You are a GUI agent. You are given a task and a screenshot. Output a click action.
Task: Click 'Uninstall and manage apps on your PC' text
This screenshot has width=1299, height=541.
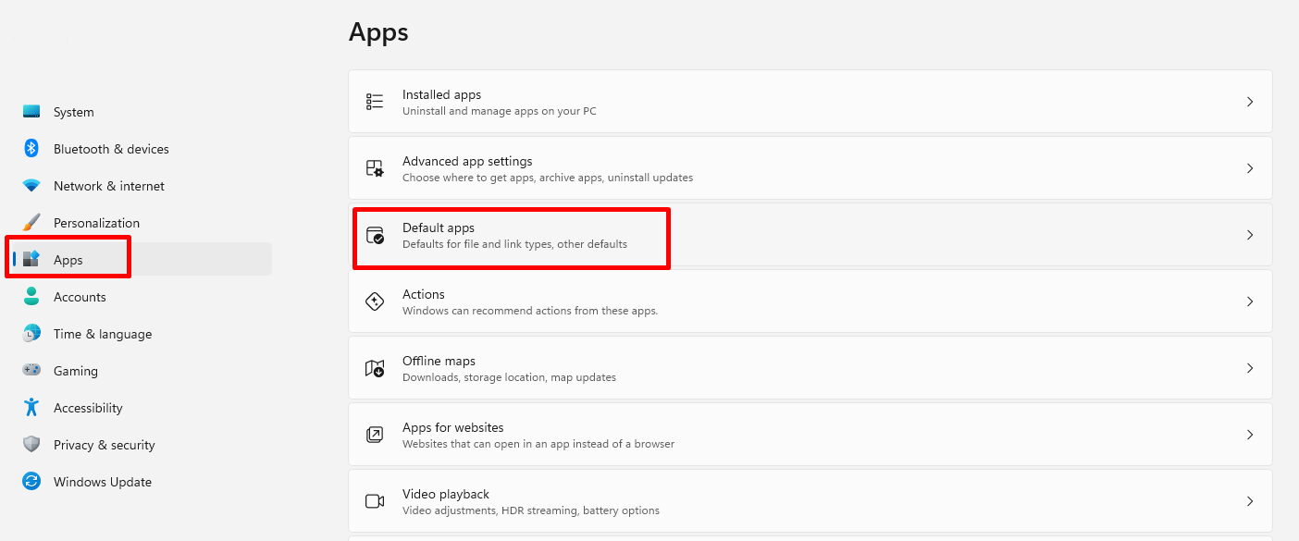point(500,111)
